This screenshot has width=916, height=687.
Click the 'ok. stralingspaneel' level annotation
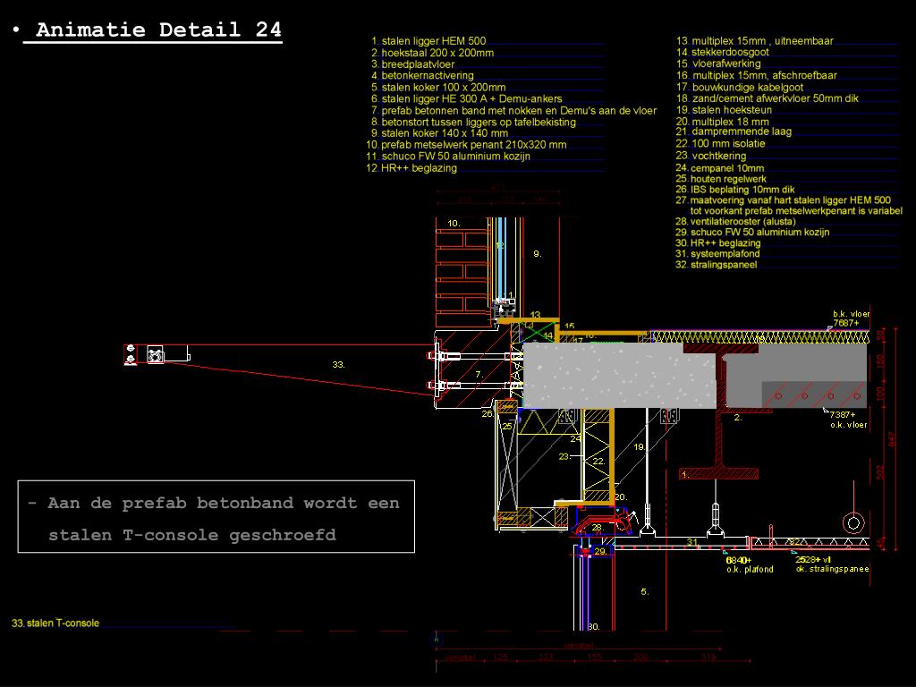[x=832, y=564]
